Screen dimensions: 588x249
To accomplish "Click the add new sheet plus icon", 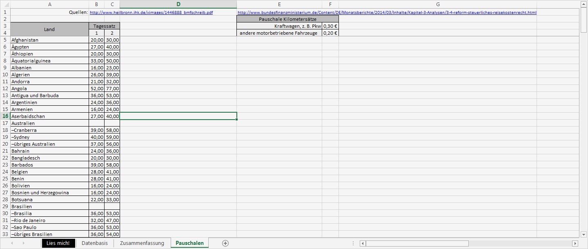I will (225, 243).
